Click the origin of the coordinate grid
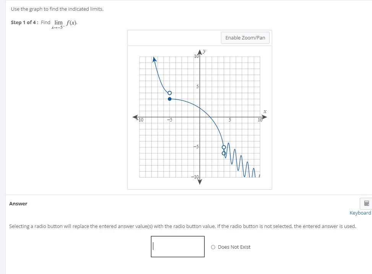The width and height of the screenshot is (372, 274). [200, 116]
